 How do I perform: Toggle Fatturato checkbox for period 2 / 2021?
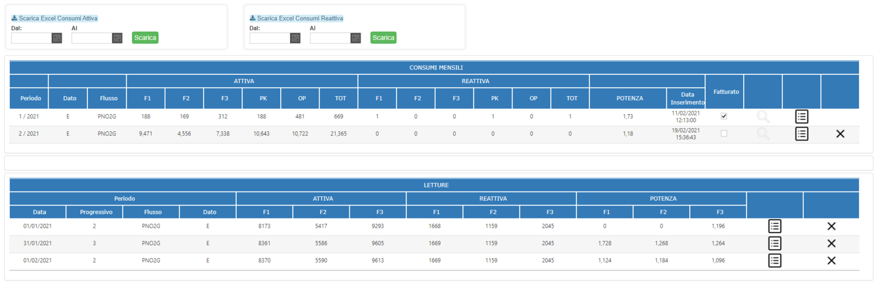pos(724,134)
